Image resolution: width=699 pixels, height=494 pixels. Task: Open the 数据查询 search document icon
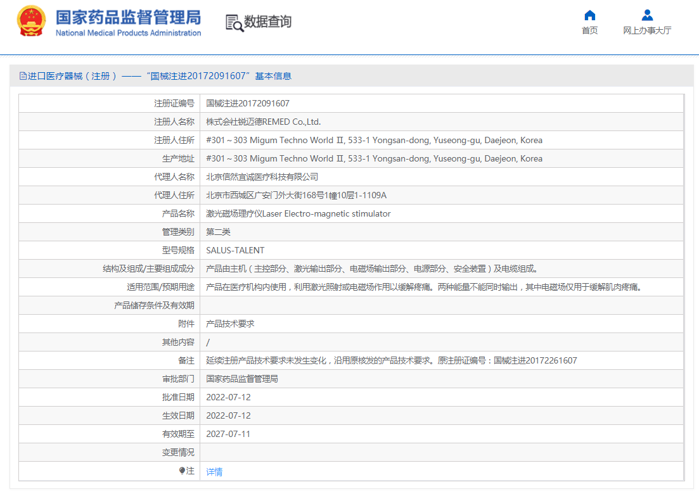click(x=234, y=23)
